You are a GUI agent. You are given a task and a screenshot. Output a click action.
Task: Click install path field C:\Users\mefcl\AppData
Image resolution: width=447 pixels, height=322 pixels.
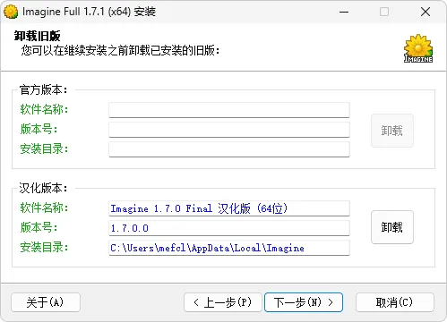tap(229, 248)
